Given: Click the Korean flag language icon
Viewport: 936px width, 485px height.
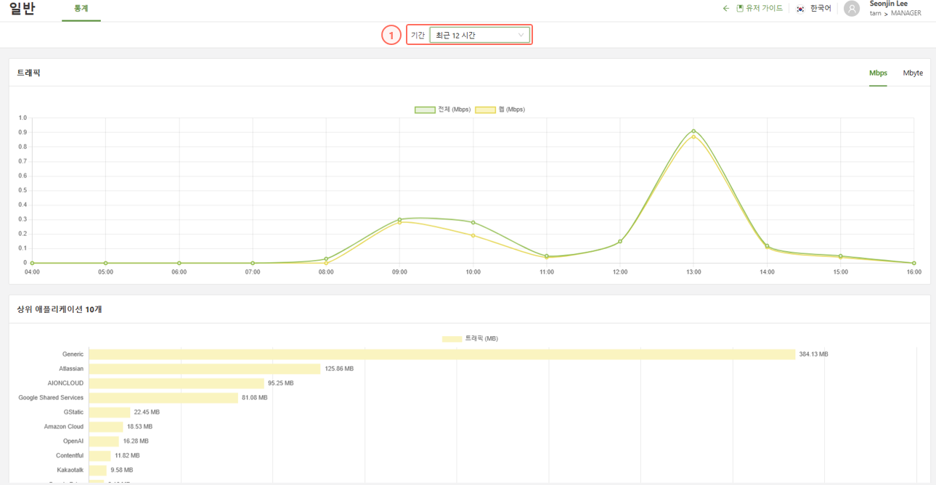Looking at the screenshot, I should tap(800, 9).
